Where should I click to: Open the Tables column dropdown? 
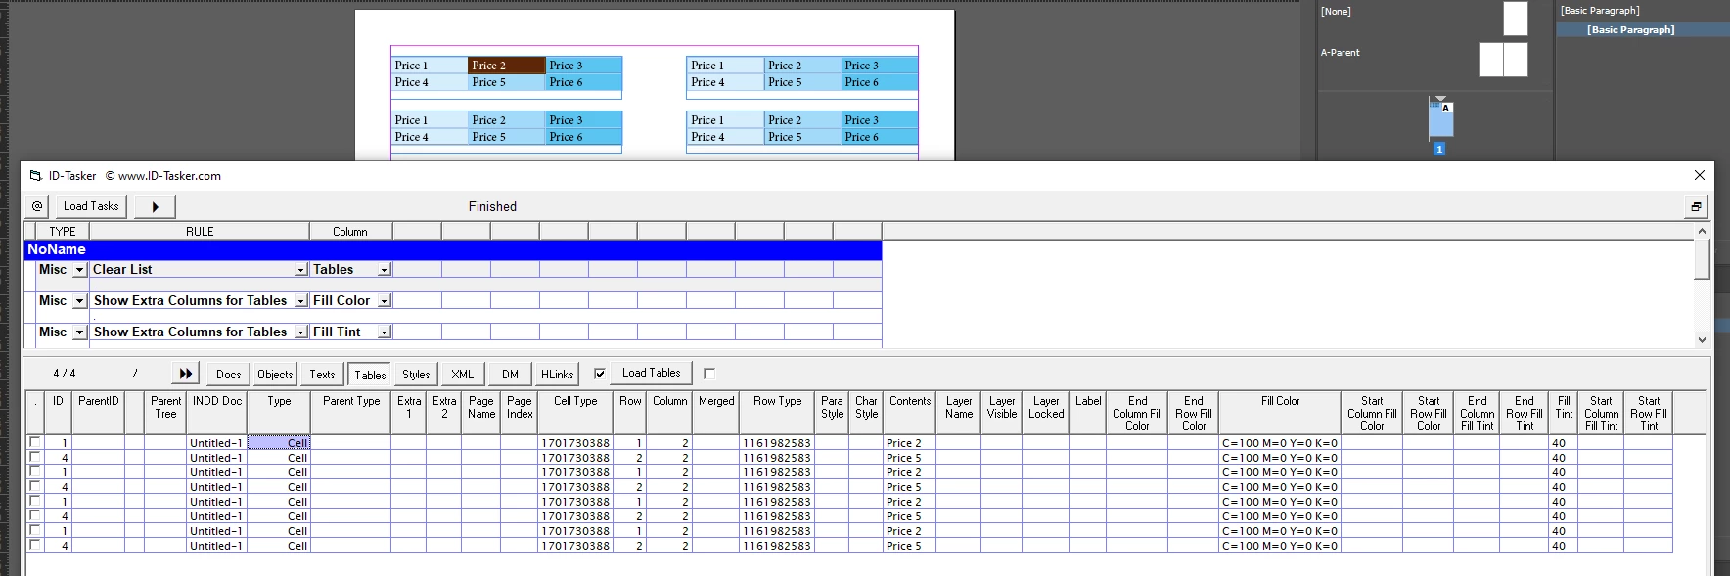385,270
